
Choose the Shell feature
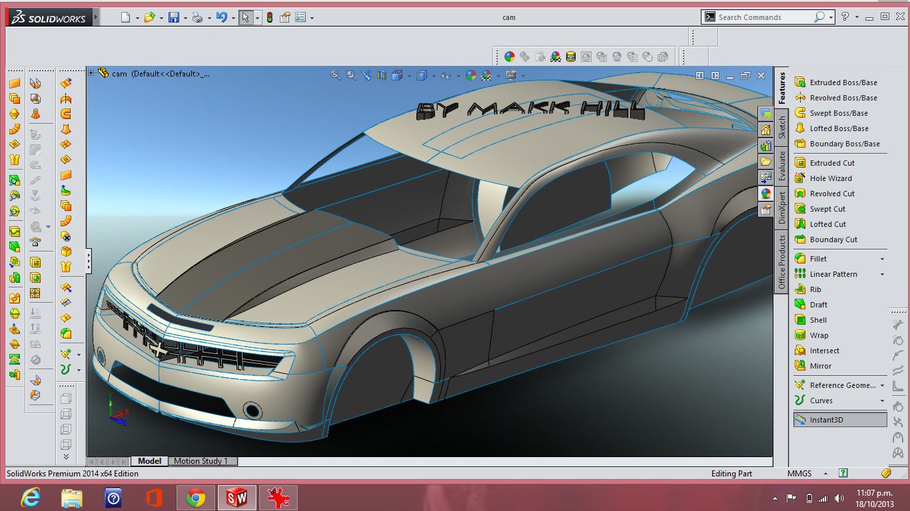(818, 320)
